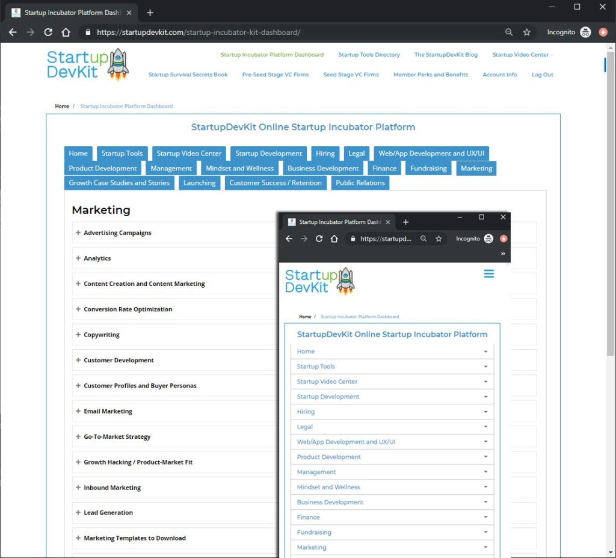This screenshot has height=558, width=616.
Task: Switch to the Startup Tools tab
Action: point(122,153)
